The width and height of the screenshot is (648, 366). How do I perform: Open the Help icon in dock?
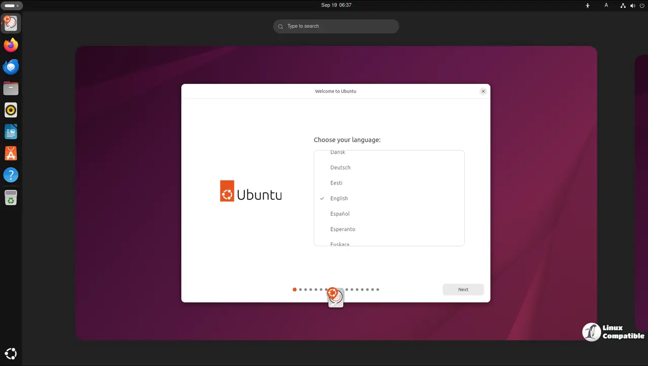point(11,175)
